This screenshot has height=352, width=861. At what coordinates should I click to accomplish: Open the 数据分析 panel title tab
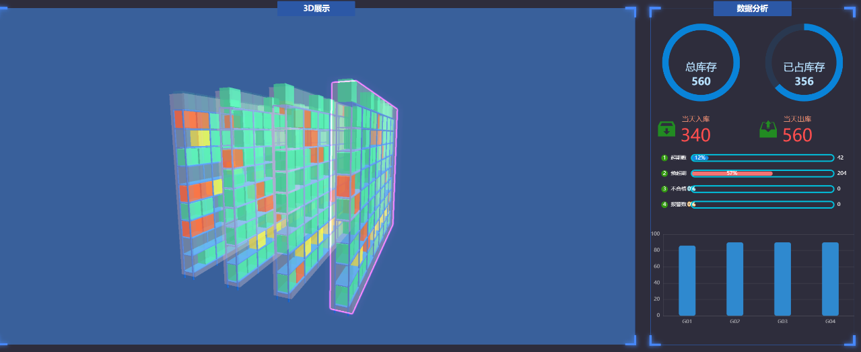(x=752, y=9)
